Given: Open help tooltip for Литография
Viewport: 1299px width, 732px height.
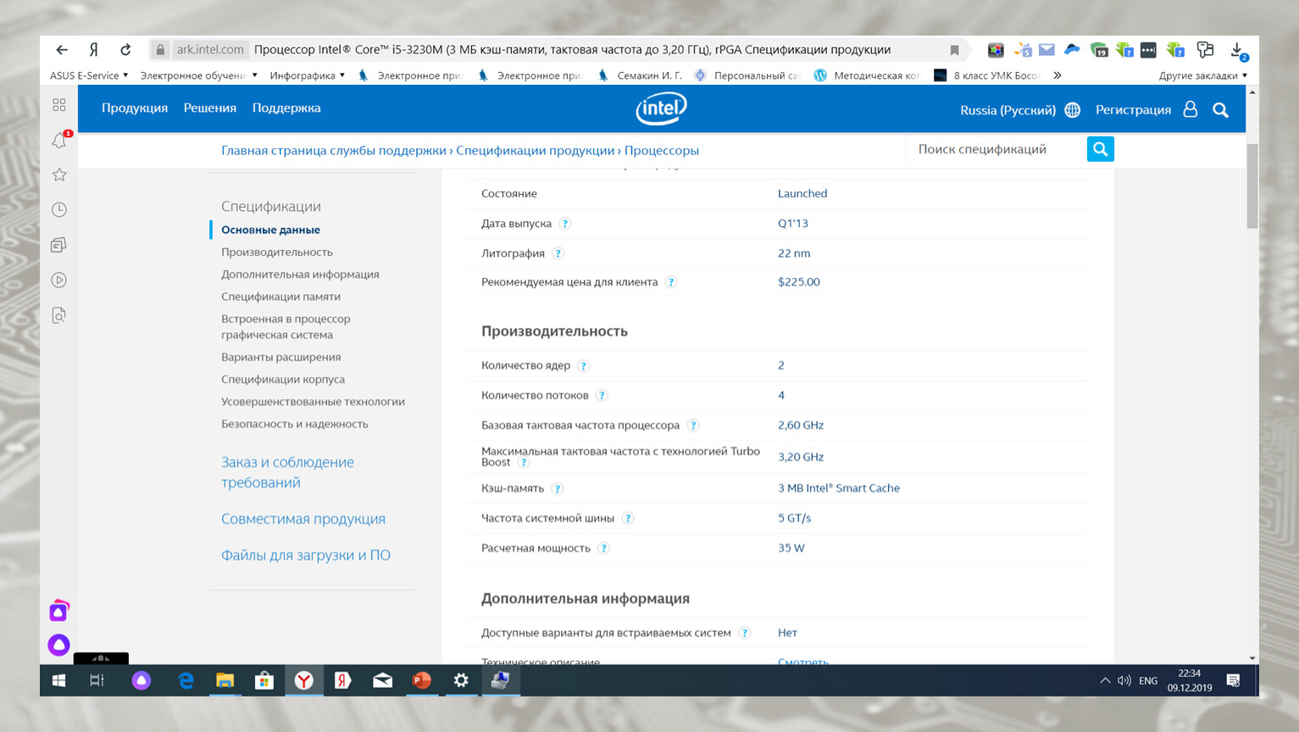Looking at the screenshot, I should point(558,253).
